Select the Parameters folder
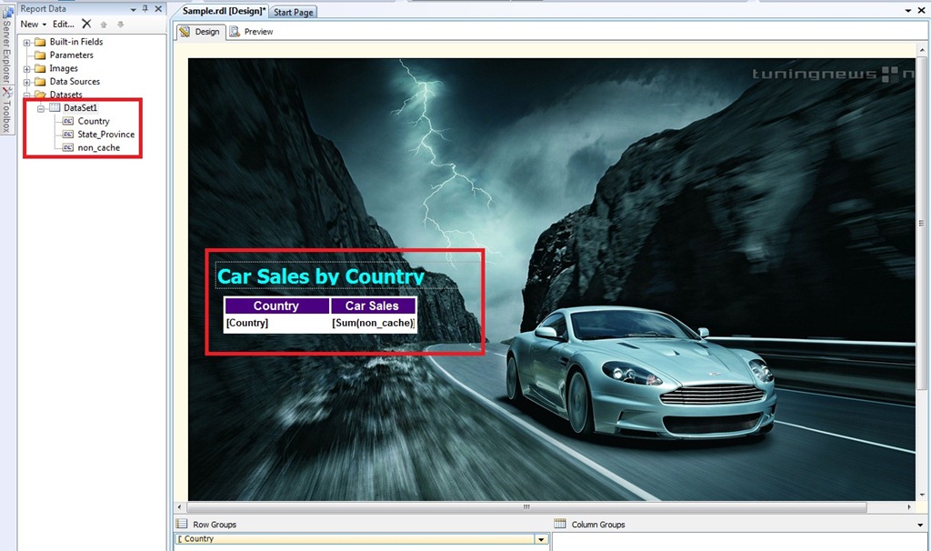This screenshot has height=551, width=931. [71, 55]
